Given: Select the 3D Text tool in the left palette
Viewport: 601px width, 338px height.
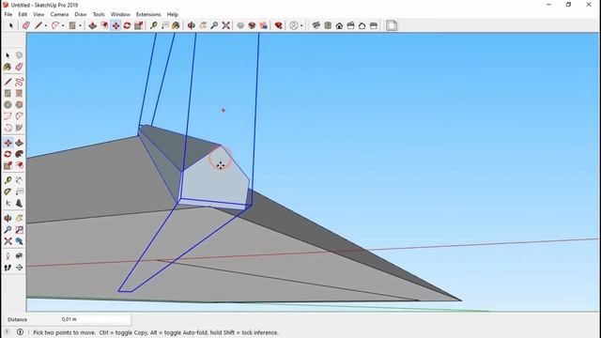Looking at the screenshot, I should tap(19, 203).
